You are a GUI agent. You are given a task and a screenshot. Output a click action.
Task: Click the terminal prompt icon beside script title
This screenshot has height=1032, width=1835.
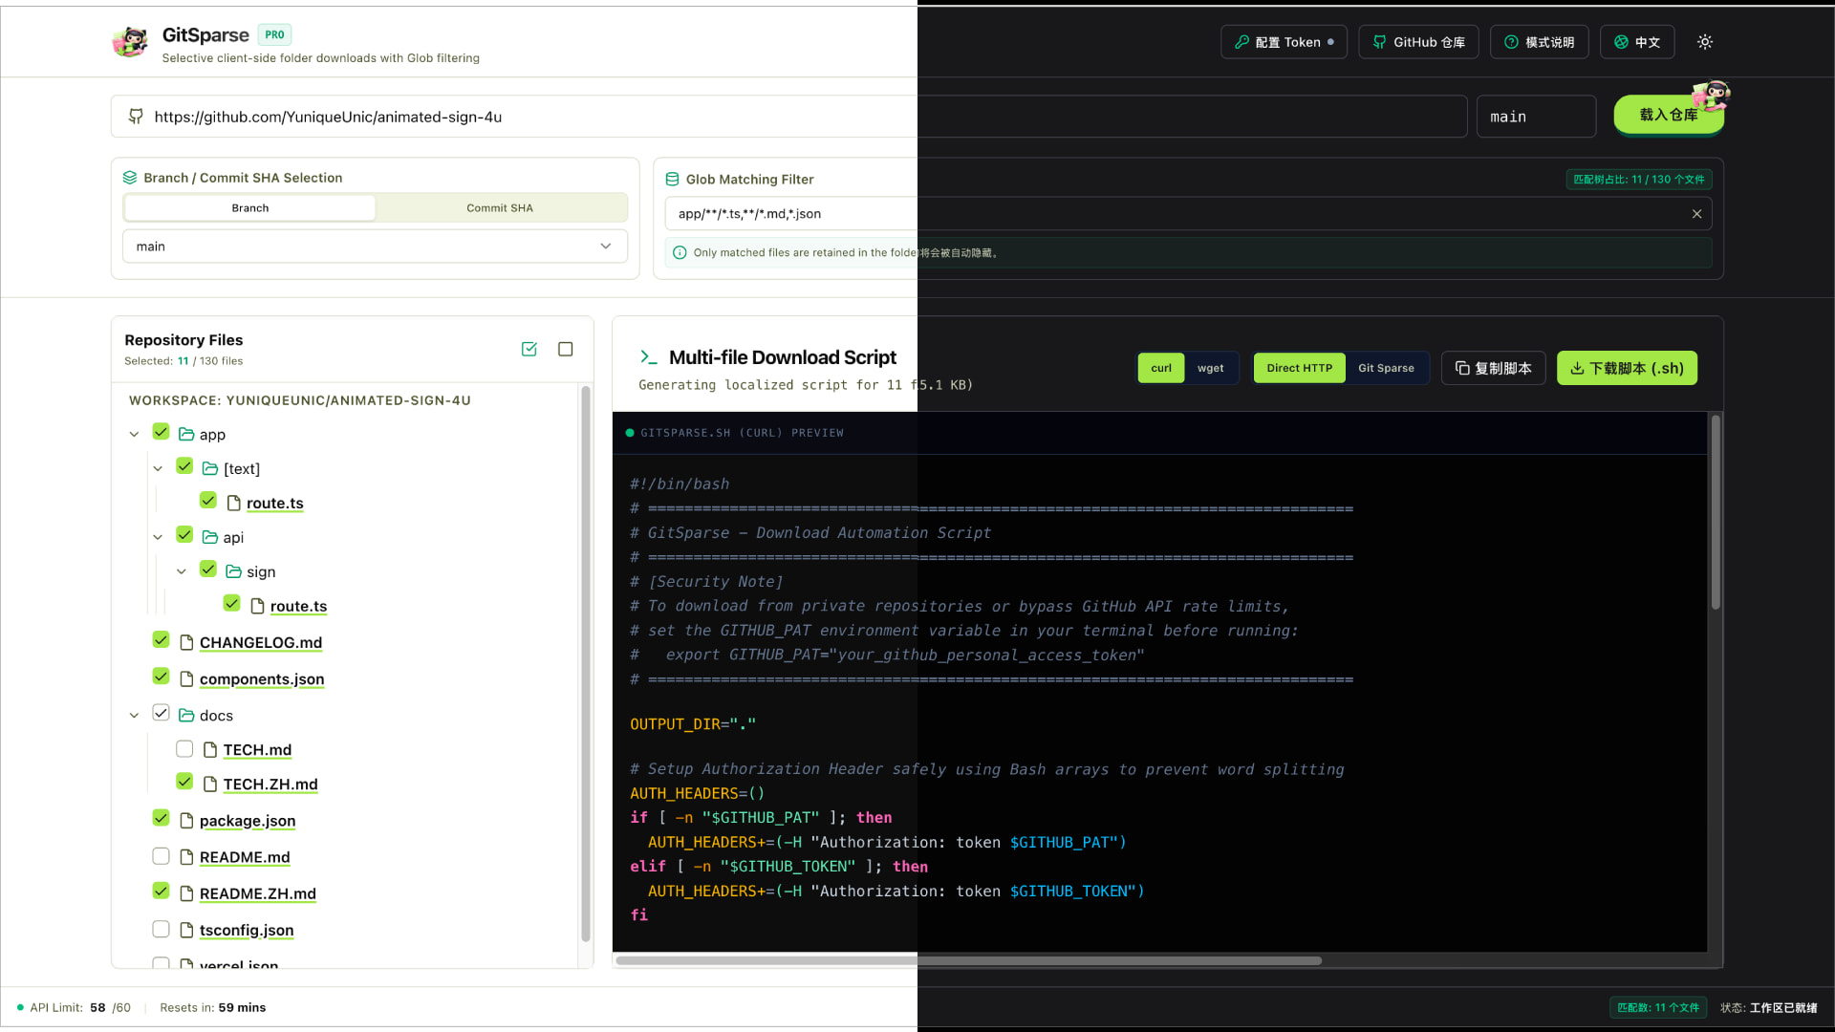pyautogui.click(x=649, y=357)
